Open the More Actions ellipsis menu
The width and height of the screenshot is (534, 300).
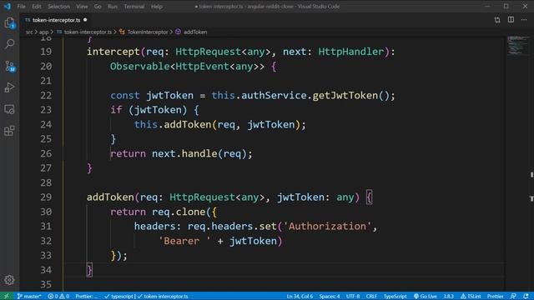click(x=524, y=20)
